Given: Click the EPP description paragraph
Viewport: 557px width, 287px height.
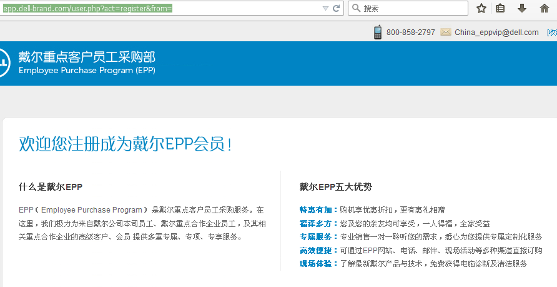Looking at the screenshot, I should [142, 223].
